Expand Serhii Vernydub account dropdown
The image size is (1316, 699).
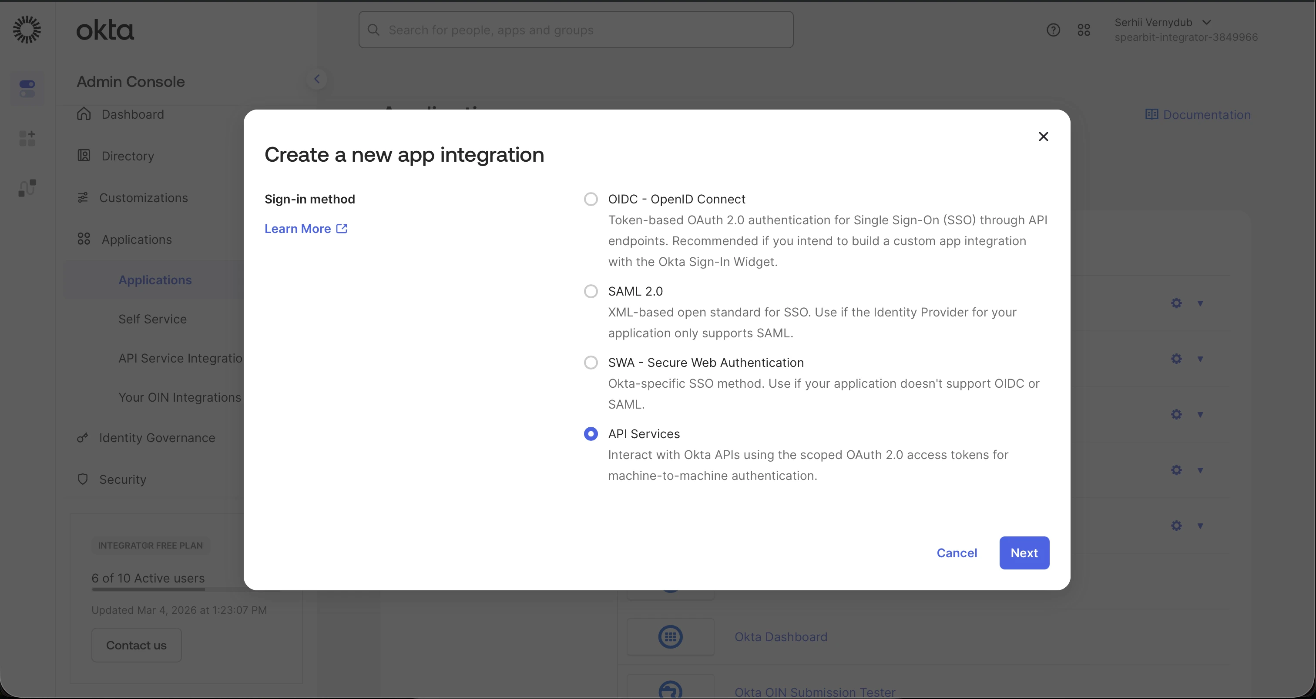(x=1207, y=23)
